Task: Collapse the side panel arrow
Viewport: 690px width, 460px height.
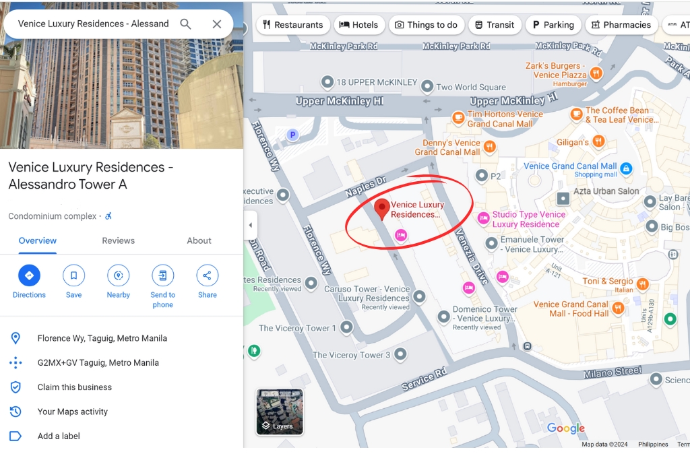Action: (x=251, y=225)
